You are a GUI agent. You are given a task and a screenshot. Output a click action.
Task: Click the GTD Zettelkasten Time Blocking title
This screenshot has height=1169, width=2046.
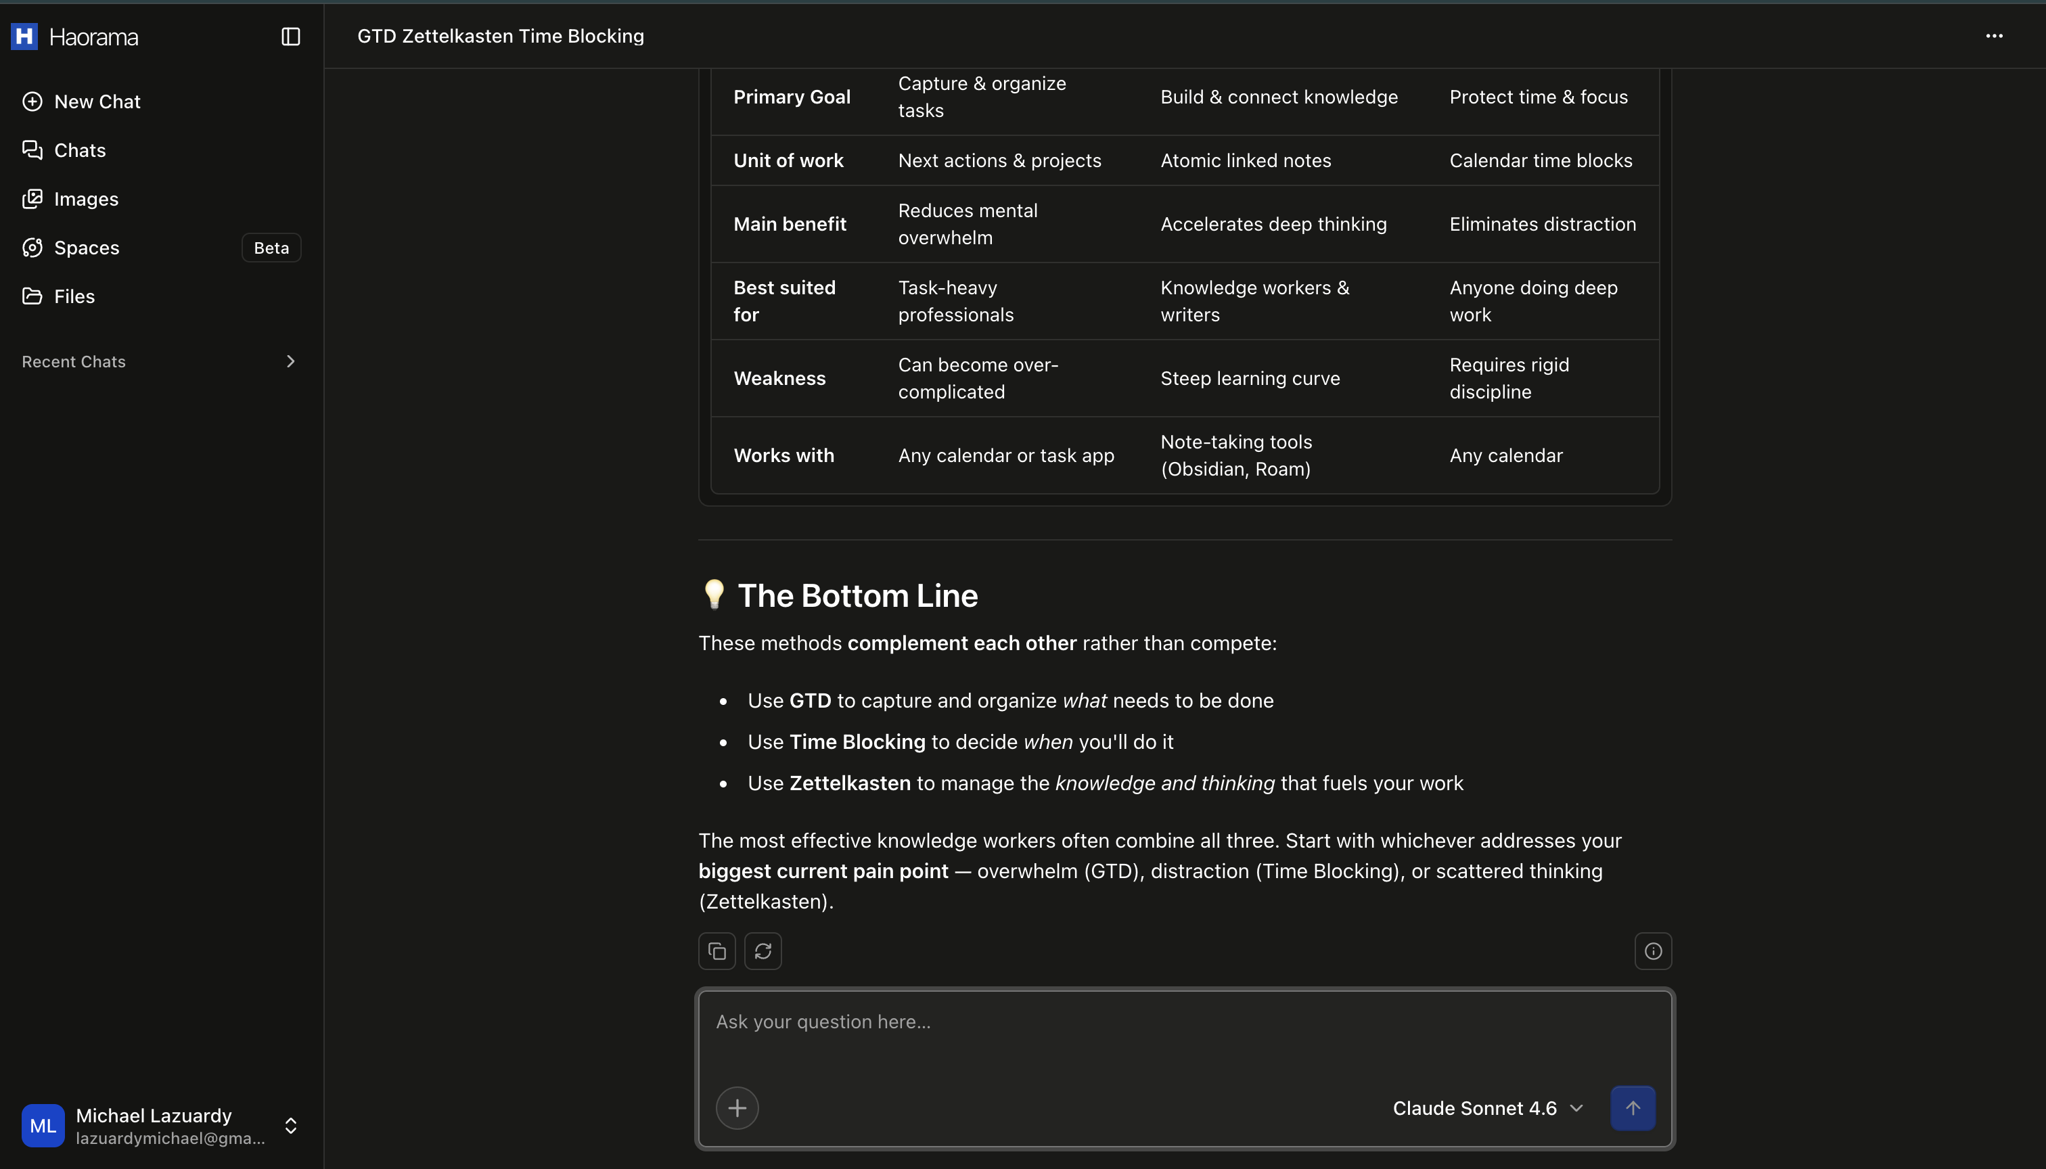pos(500,36)
